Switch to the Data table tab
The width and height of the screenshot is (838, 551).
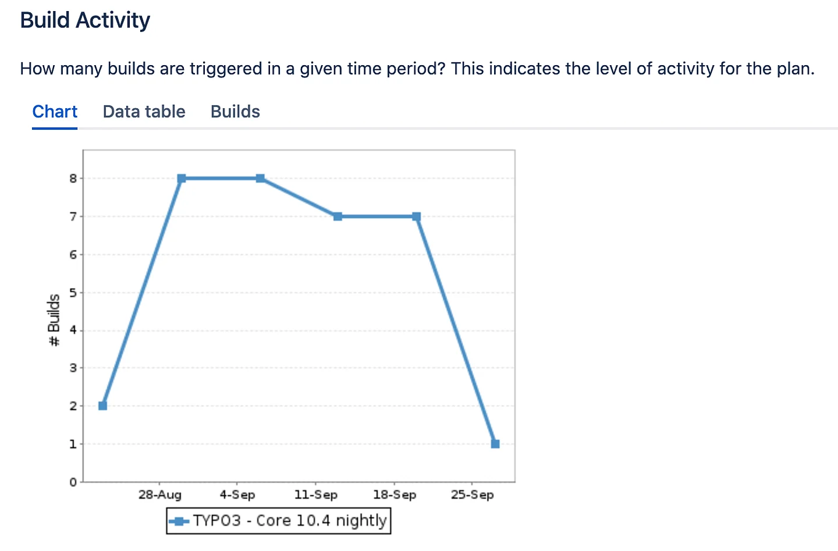(144, 112)
